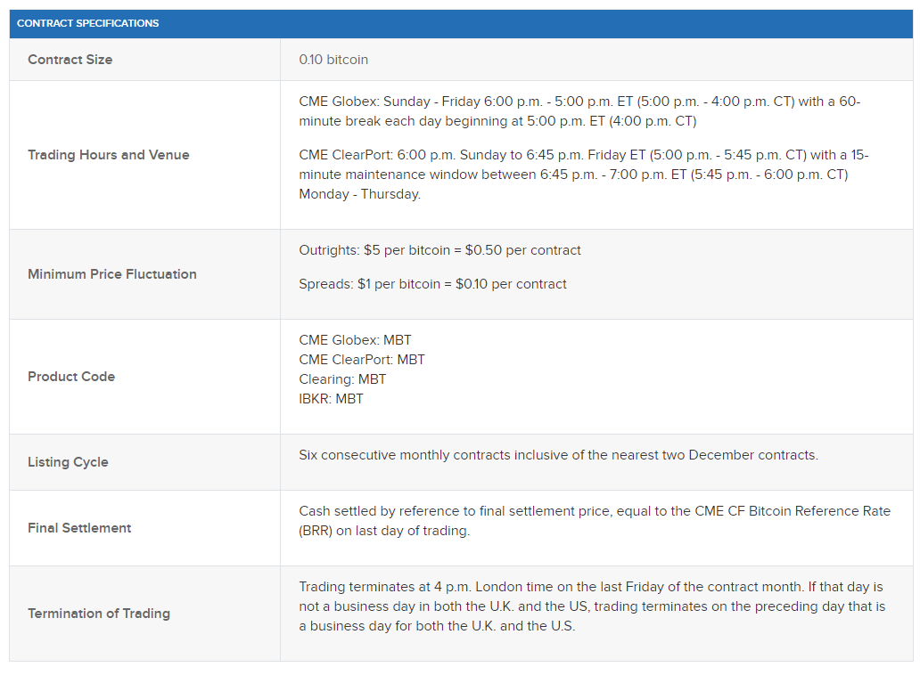Click the Outrights $5 per bitcoin line
The width and height of the screenshot is (920, 675).
439,250
